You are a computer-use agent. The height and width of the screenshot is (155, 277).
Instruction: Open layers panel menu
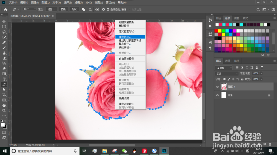274,61
